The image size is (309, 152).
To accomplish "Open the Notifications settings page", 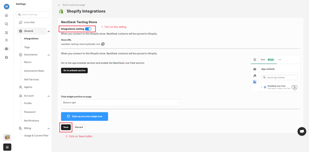I will pyautogui.click(x=31, y=121).
